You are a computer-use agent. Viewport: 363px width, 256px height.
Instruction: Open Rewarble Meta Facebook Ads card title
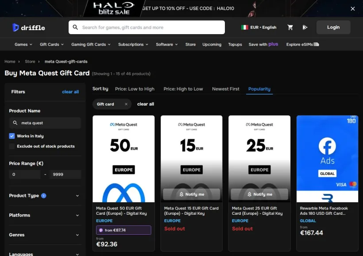pyautogui.click(x=324, y=211)
